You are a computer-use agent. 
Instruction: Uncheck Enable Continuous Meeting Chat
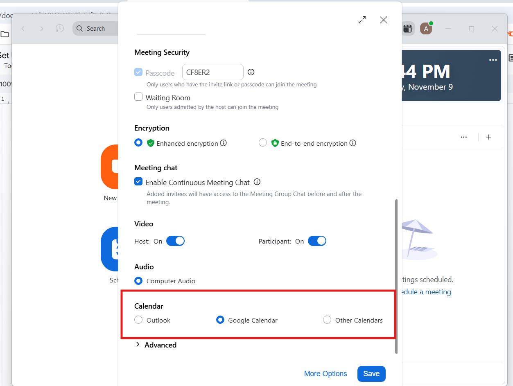138,182
